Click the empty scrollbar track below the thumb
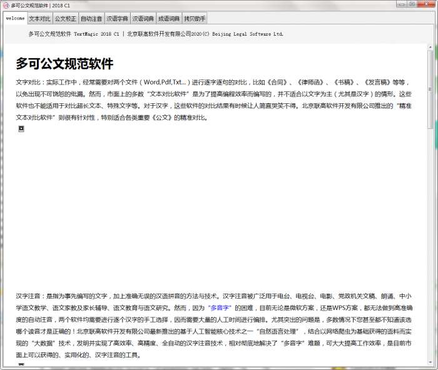The height and width of the screenshot is (370, 438). (x=430, y=250)
